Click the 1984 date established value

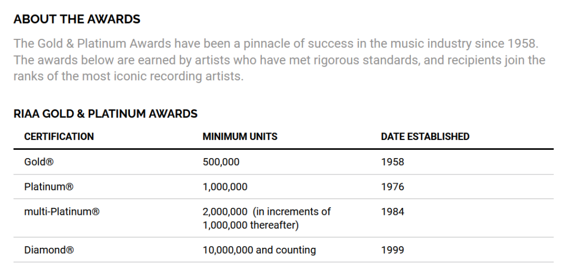(392, 212)
